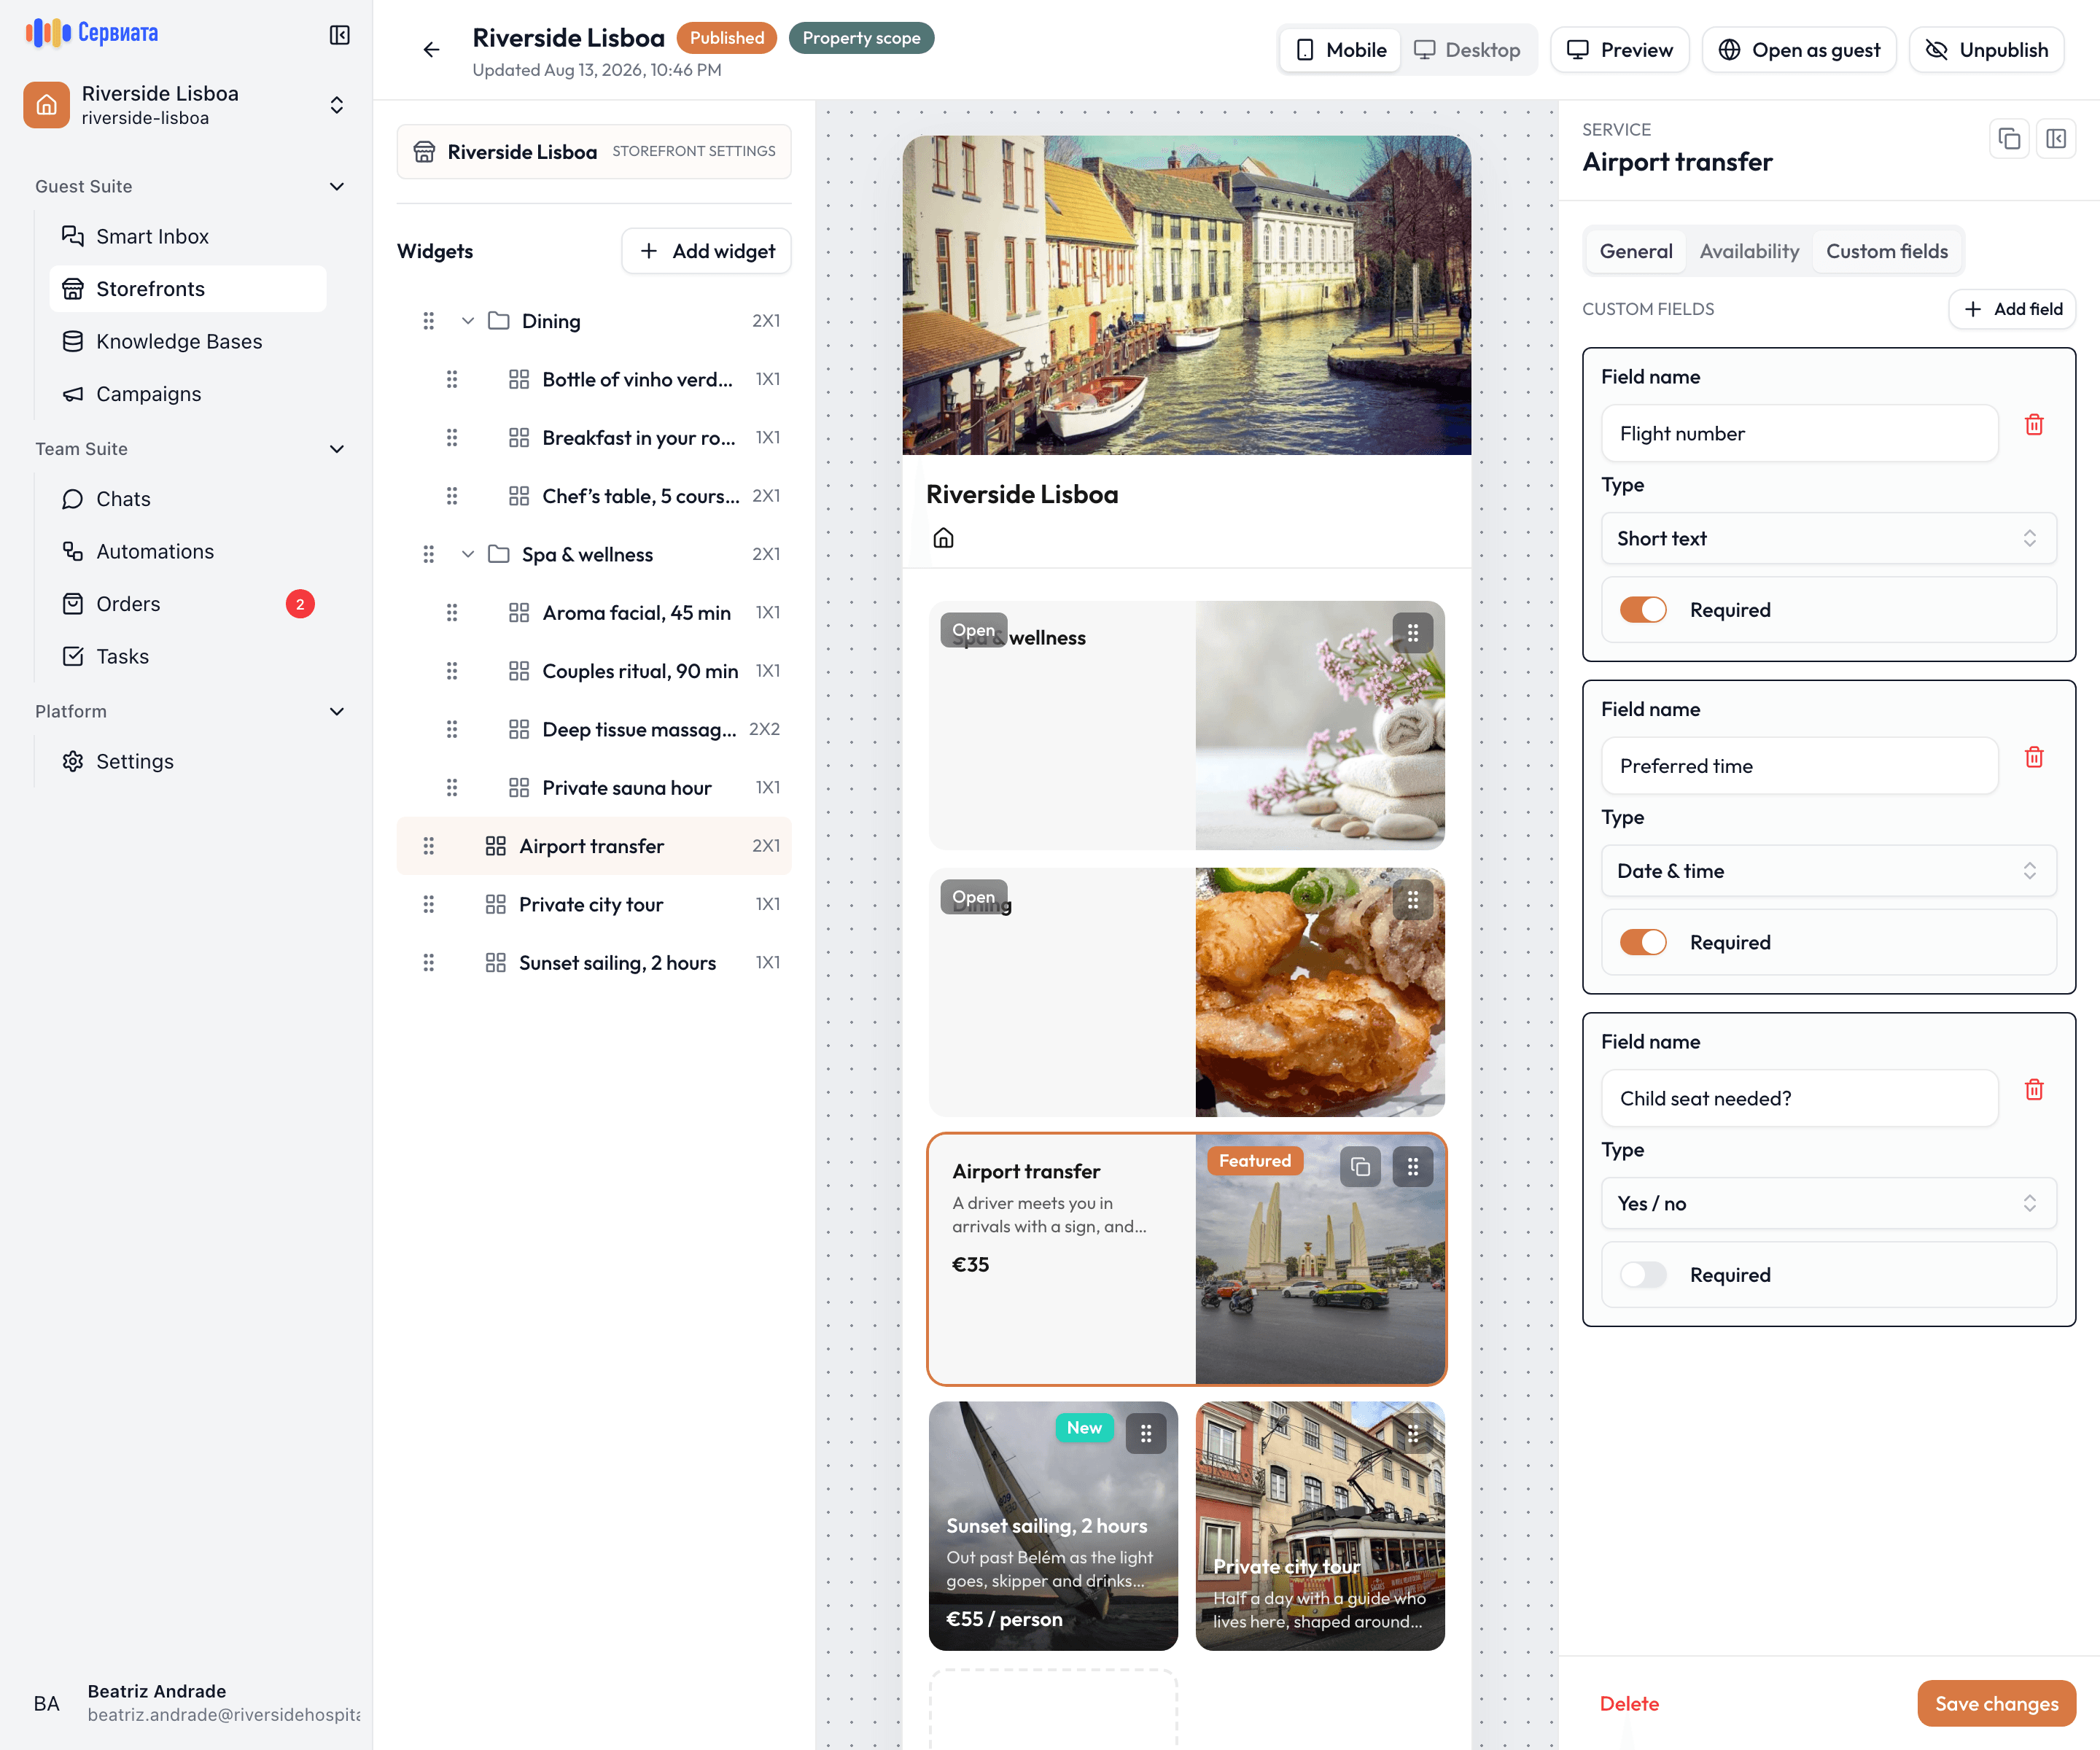The width and height of the screenshot is (2100, 1750).
Task: Select the Private city tour card thumbnail
Action: (x=1320, y=1526)
